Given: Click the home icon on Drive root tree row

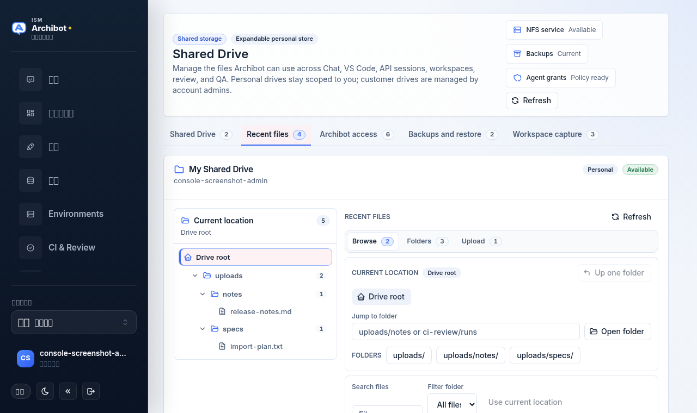Looking at the screenshot, I should tap(188, 257).
